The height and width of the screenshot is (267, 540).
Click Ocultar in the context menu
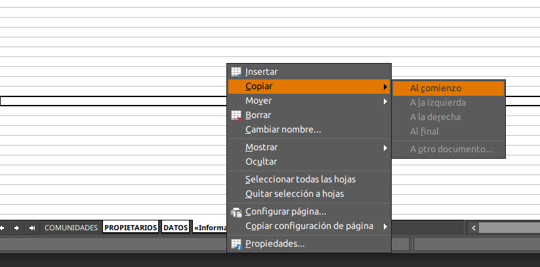pos(260,161)
